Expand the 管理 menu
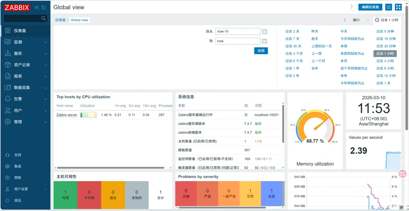This screenshot has width=409, height=211. [x=25, y=122]
